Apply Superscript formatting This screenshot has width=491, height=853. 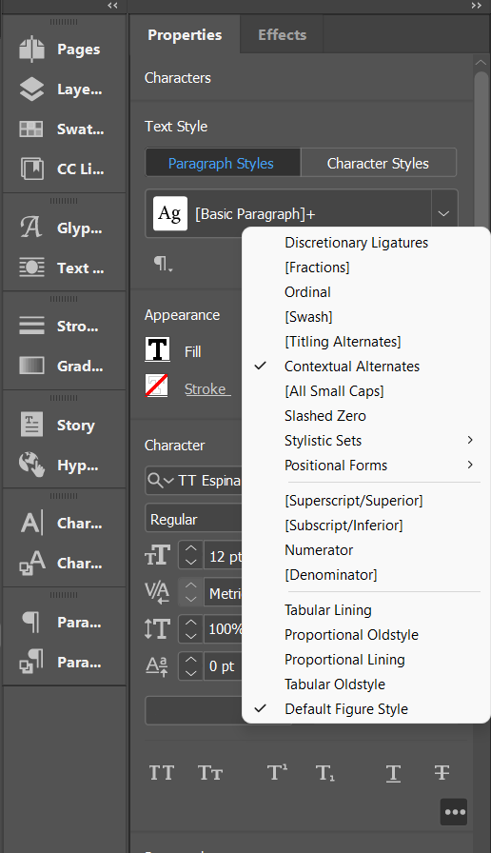tap(277, 772)
